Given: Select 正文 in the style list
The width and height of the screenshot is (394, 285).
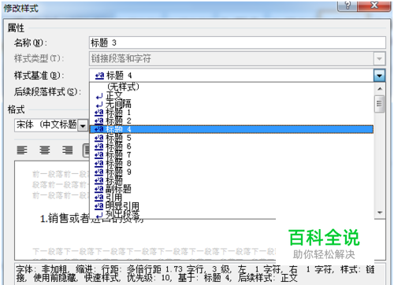Looking at the screenshot, I should coord(231,96).
